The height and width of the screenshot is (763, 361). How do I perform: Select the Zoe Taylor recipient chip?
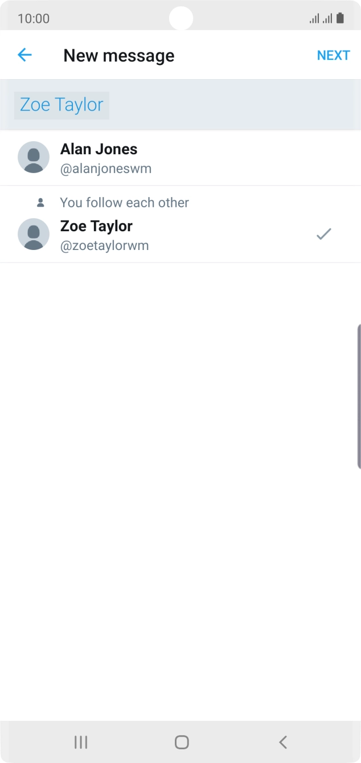[61, 105]
